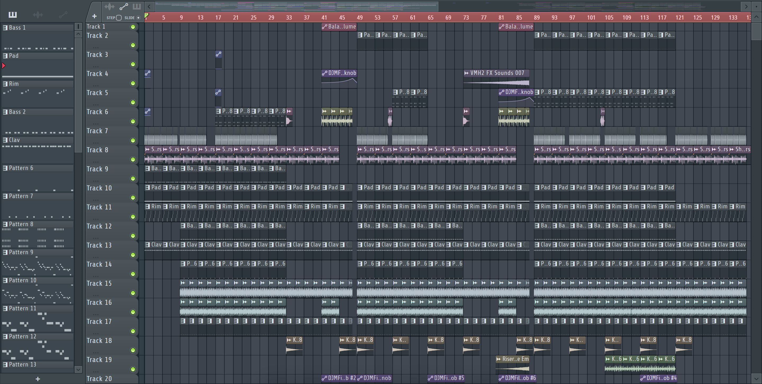The height and width of the screenshot is (384, 762).
Task: Select the pattern clip focus icon
Action: click(x=137, y=7)
